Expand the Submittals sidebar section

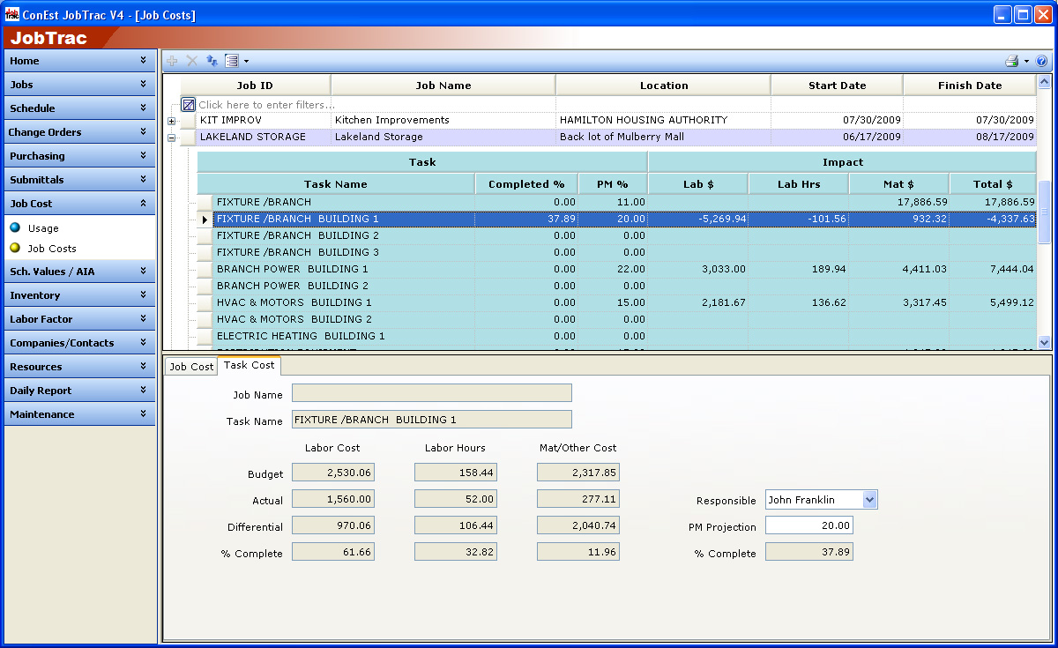79,180
